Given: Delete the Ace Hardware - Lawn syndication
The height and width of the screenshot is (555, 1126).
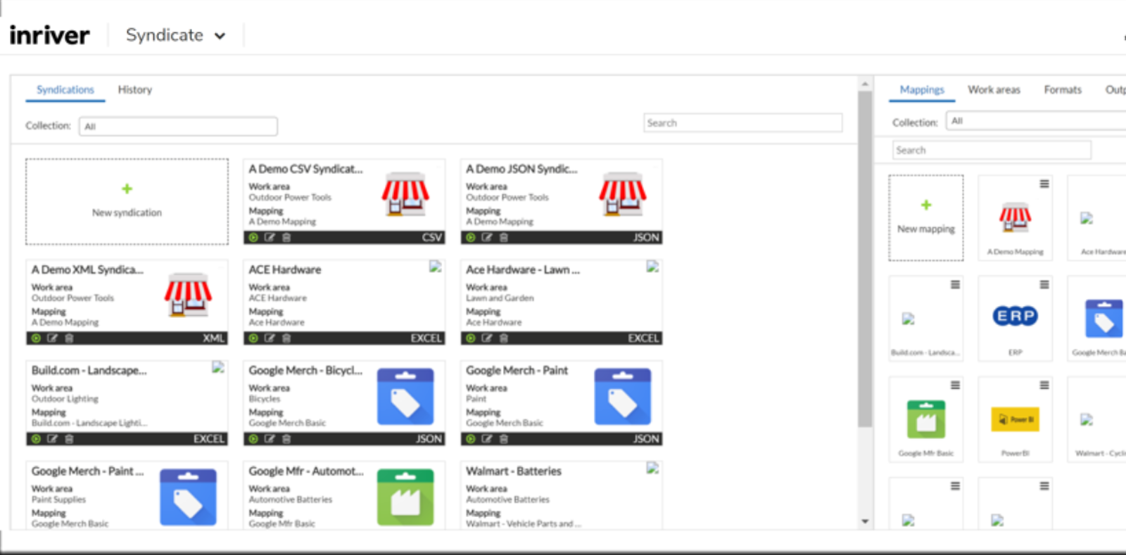Looking at the screenshot, I should click(x=504, y=338).
